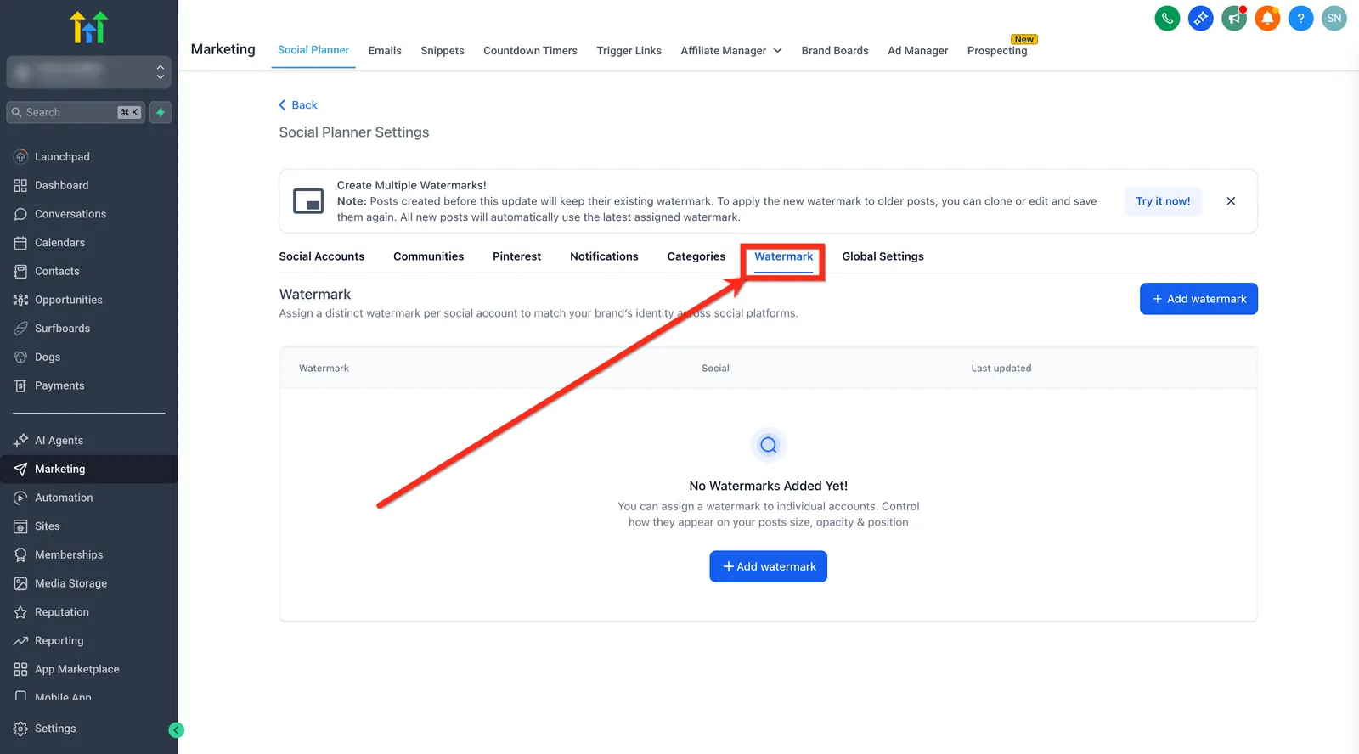This screenshot has width=1359, height=754.
Task: Open the Ad Manager tab
Action: [x=917, y=51]
